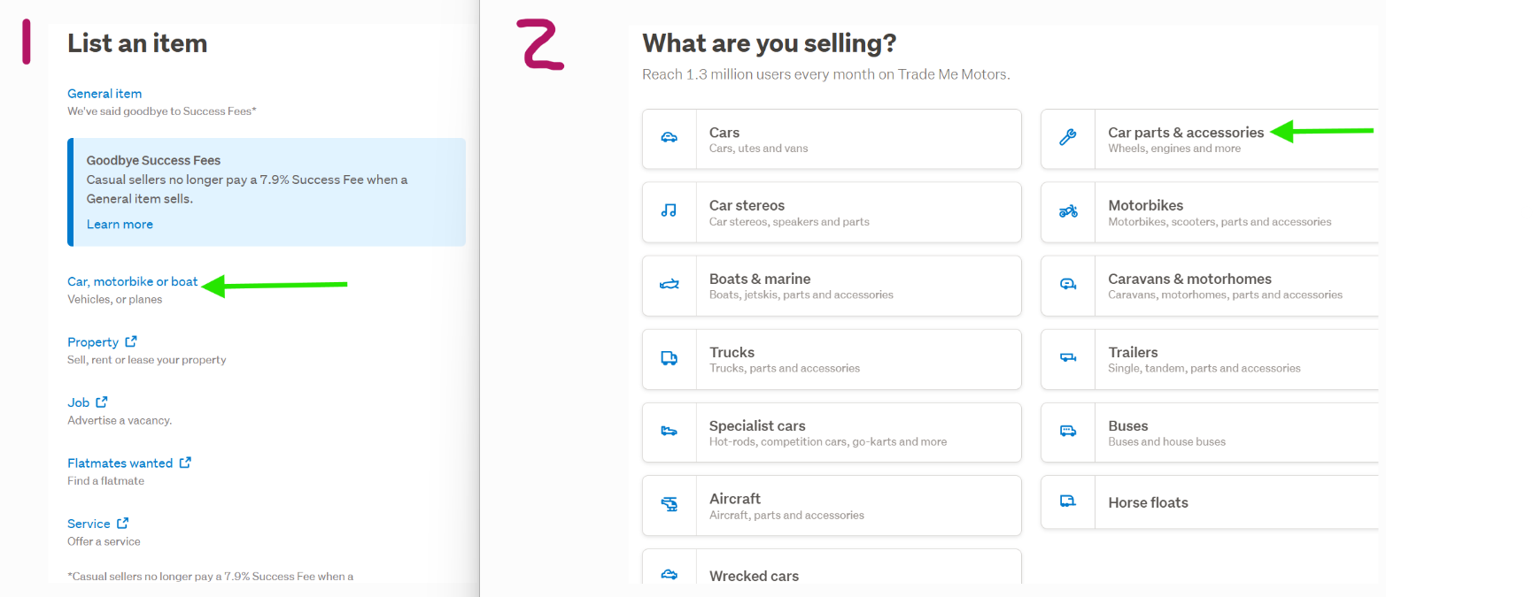Click the Cars category car icon

(670, 137)
